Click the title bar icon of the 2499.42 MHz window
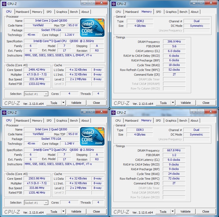Screen dimensions: 219x217 [x=4, y=4]
